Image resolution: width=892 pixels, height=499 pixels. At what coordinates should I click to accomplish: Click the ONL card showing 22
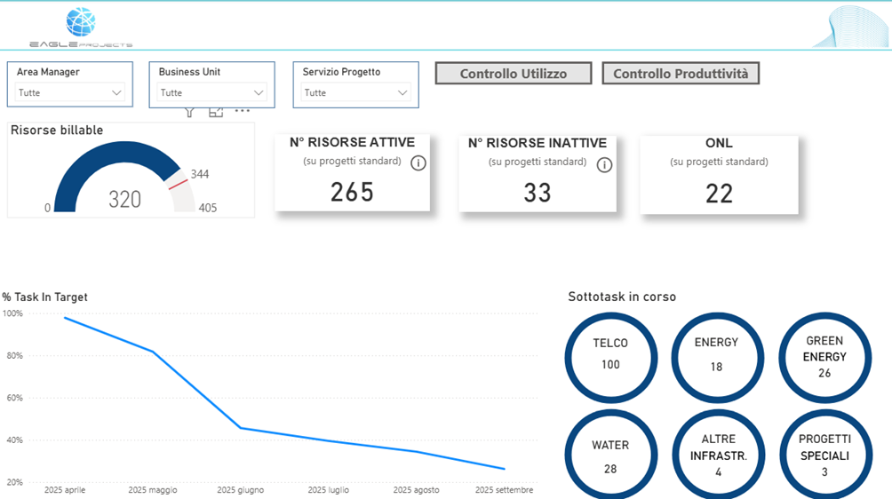tap(719, 175)
